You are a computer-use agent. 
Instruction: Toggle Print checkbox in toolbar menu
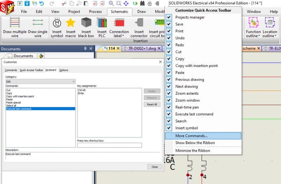coord(169,31)
